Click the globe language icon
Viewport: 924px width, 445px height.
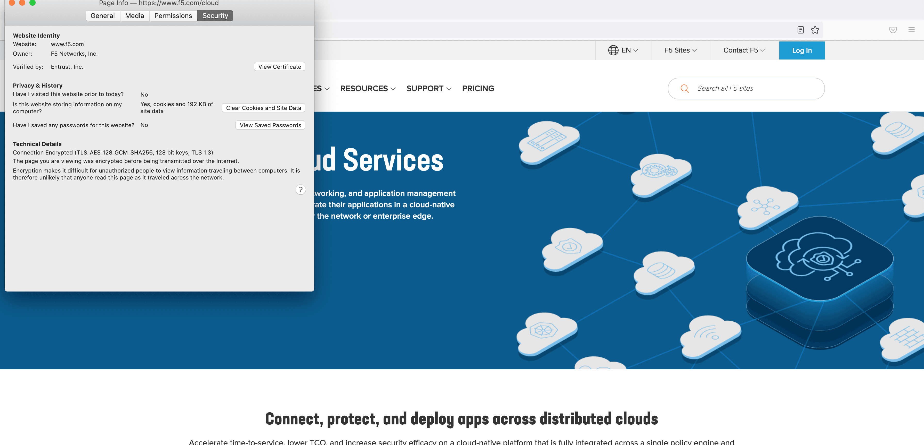(x=613, y=50)
